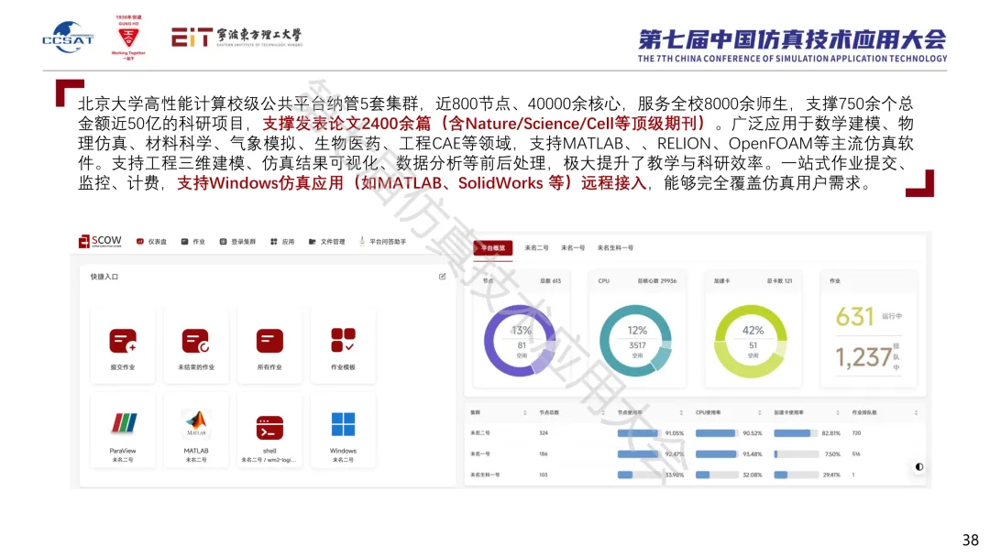Select the 平台概览 tab
This screenshot has height=557, width=990.
(x=493, y=248)
